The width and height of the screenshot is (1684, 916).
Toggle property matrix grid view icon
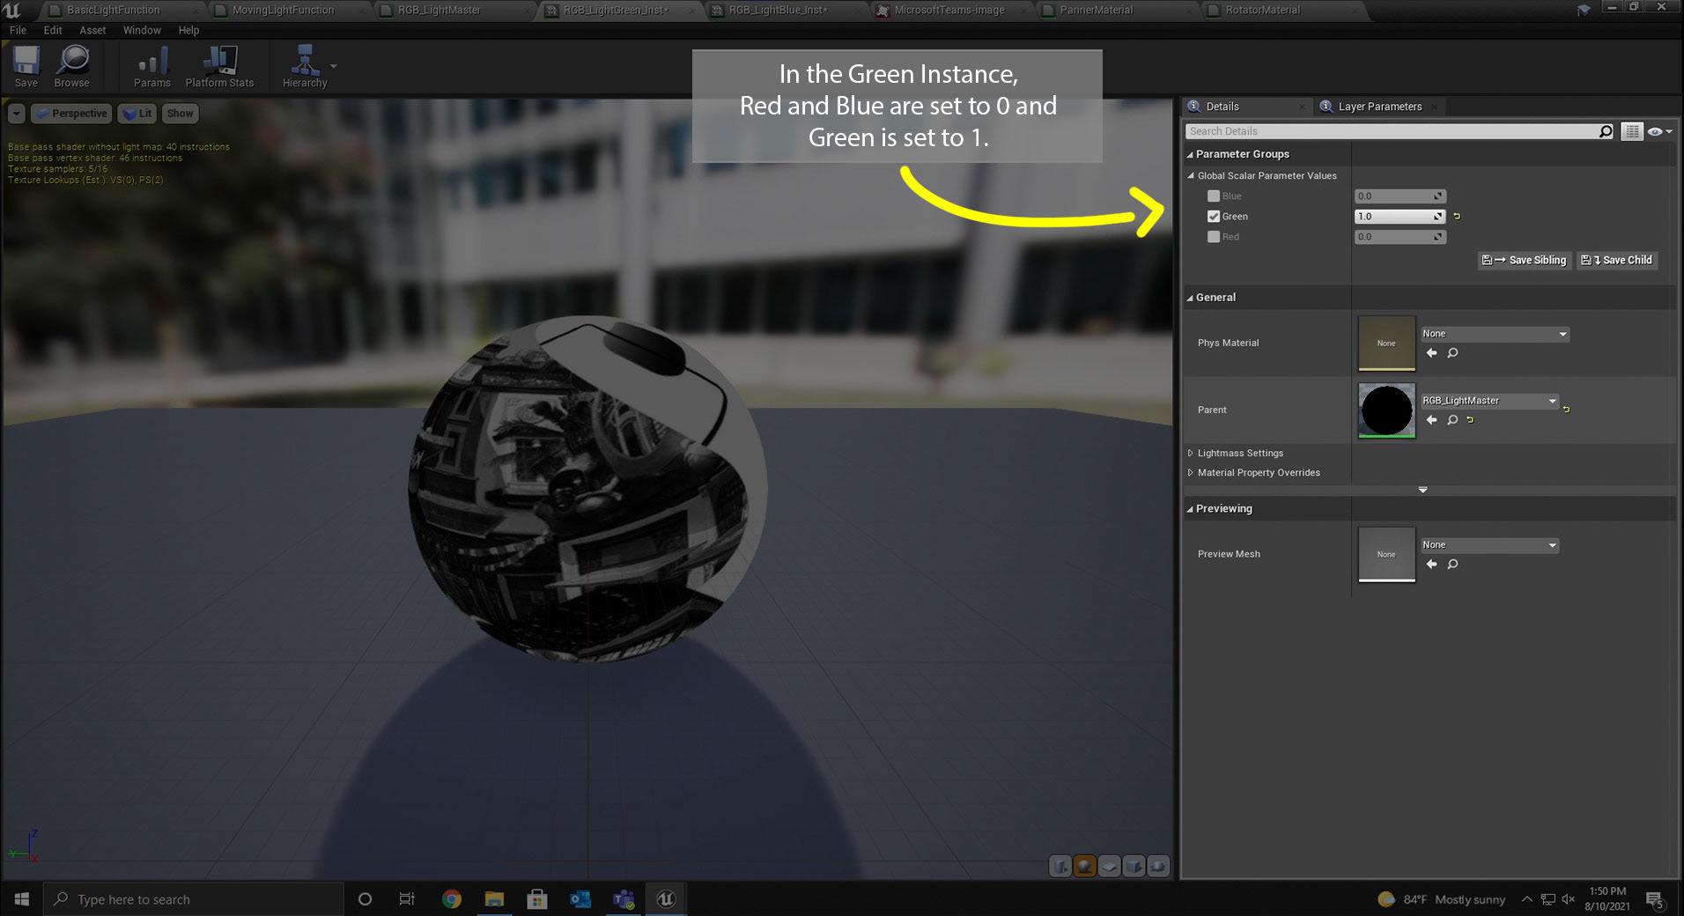tap(1632, 131)
